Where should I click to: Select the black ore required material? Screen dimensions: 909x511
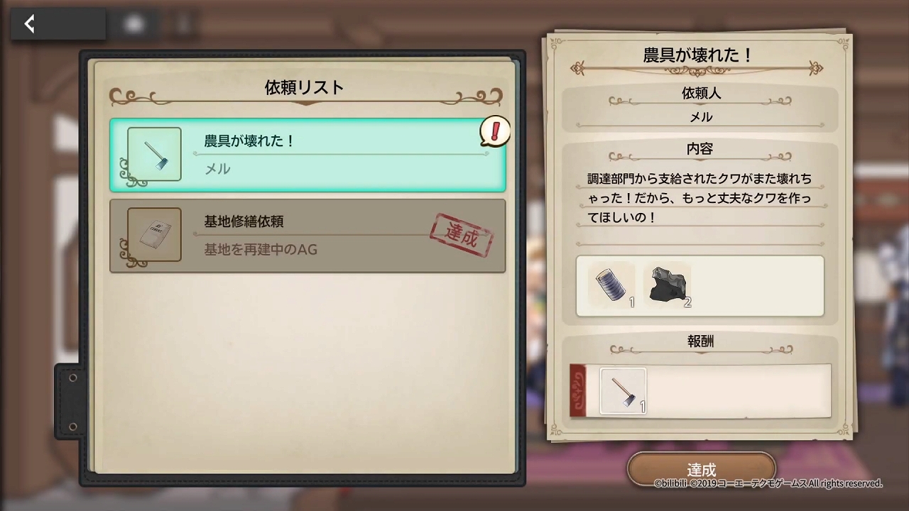(x=668, y=285)
